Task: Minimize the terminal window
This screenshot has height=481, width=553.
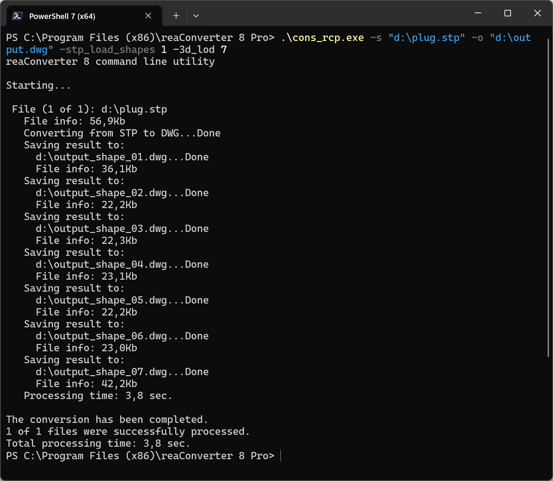Action: point(478,13)
